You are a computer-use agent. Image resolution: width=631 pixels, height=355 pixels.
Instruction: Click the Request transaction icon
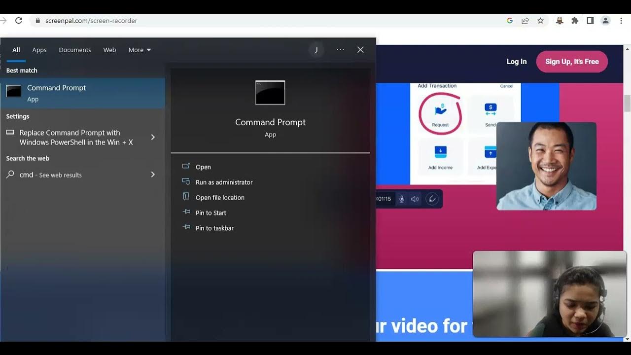440,109
